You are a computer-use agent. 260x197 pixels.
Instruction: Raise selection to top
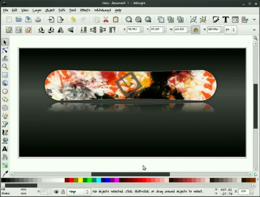[x=112, y=30]
